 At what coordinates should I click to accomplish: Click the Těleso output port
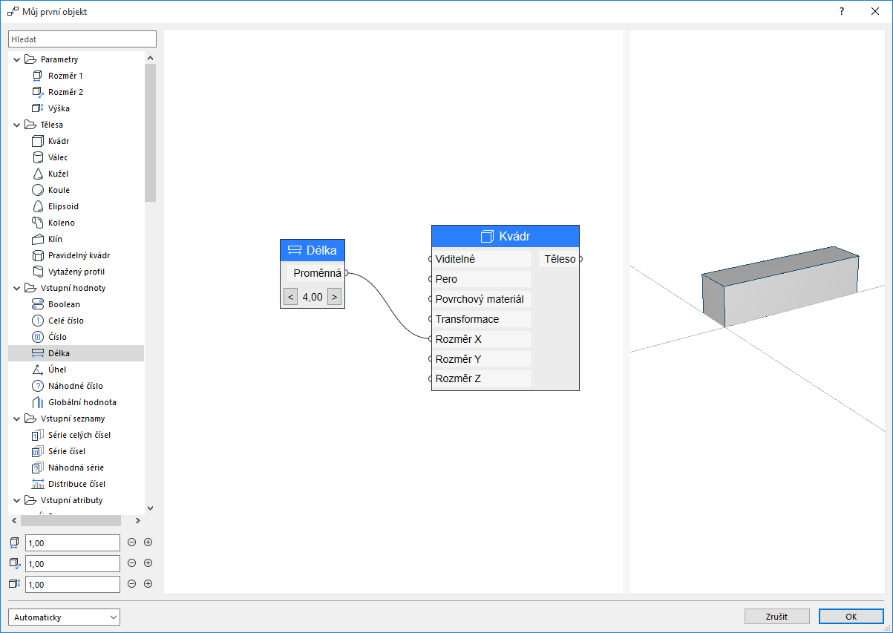[581, 259]
